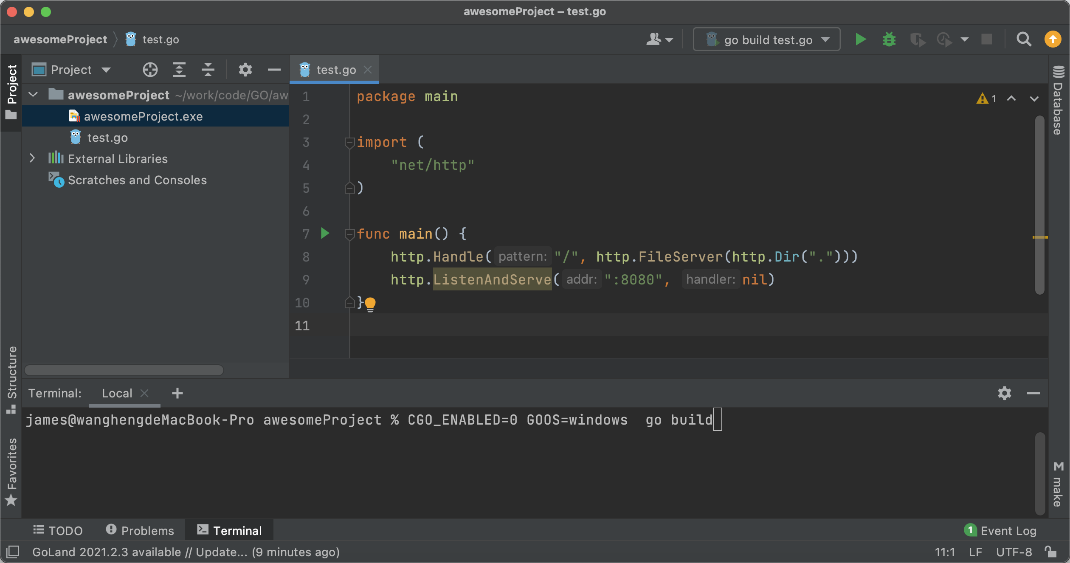This screenshot has height=563, width=1070.
Task: Fold the import block on line 3
Action: pos(349,143)
